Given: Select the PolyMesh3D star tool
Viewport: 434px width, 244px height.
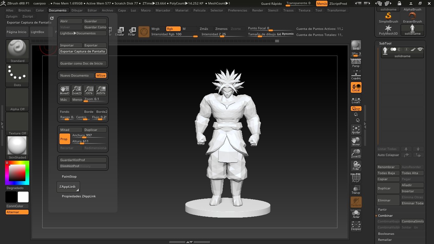Looking at the screenshot, I should pos(388,30).
